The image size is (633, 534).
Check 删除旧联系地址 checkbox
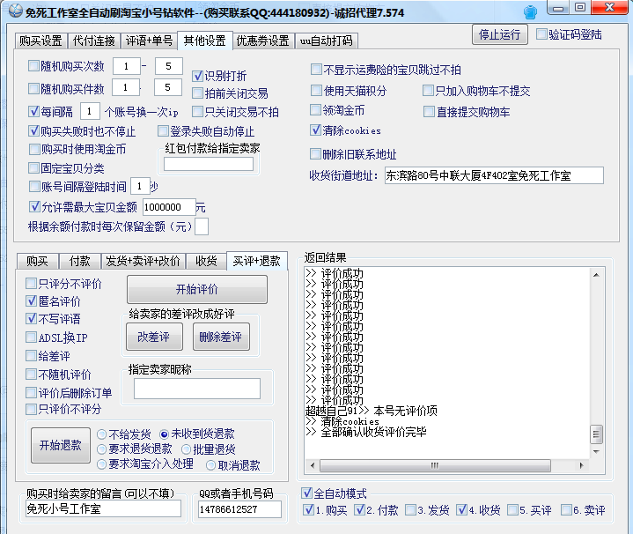pos(315,153)
